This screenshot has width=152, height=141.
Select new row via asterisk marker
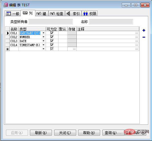tap(8, 49)
